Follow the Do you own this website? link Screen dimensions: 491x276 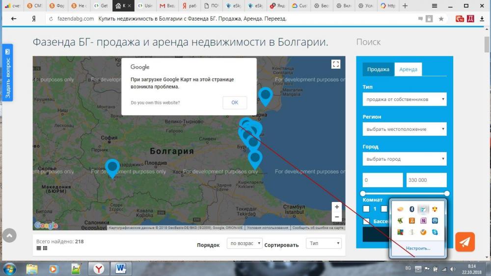(x=155, y=102)
